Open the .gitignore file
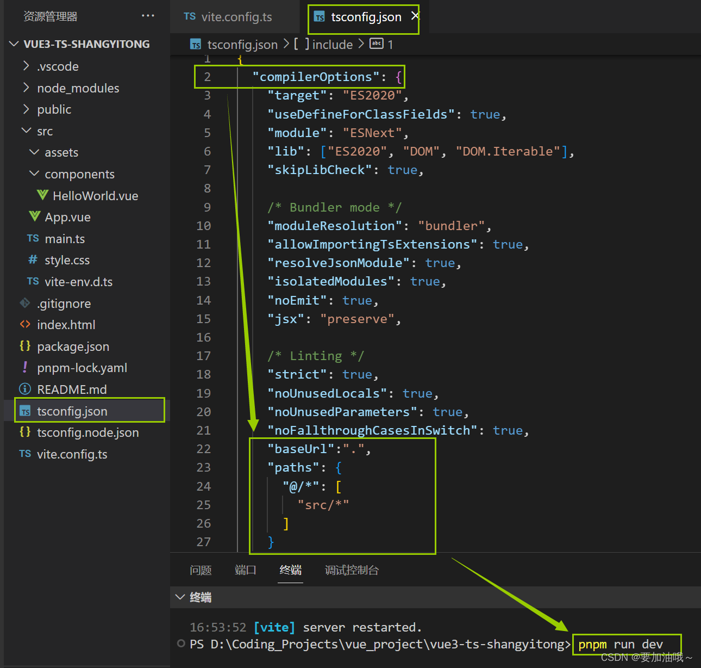The height and width of the screenshot is (668, 701). (x=64, y=304)
